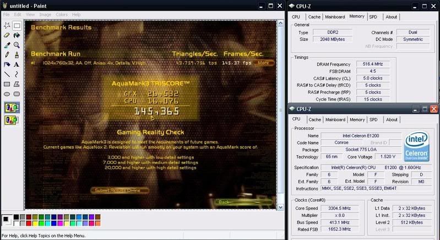Open Cache tab in lower CPU-Z window
The image size is (440, 240).
[314, 119]
